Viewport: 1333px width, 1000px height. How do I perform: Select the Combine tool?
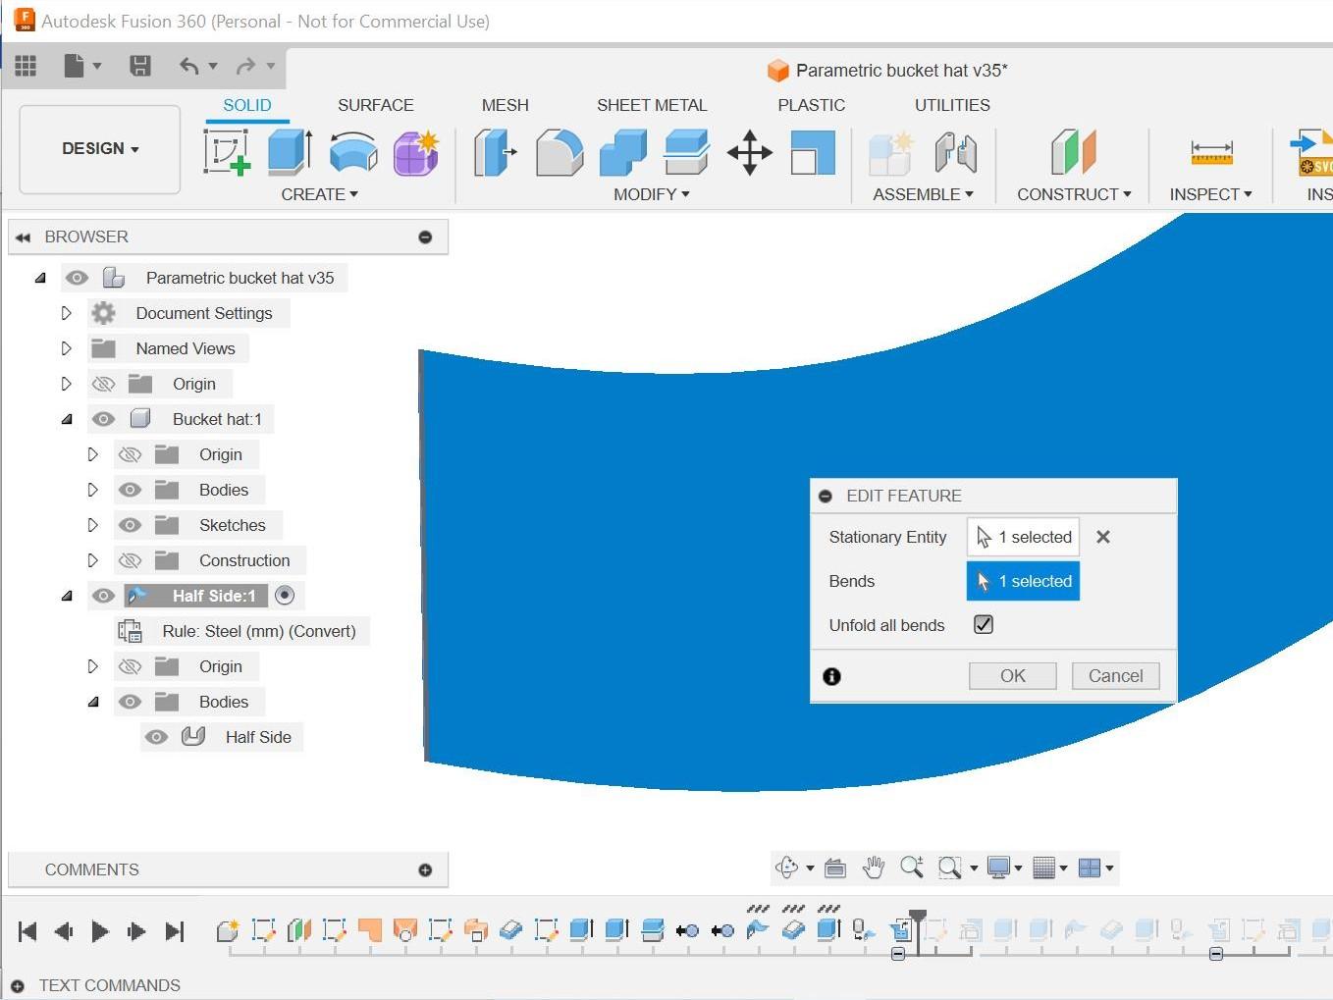pos(623,152)
